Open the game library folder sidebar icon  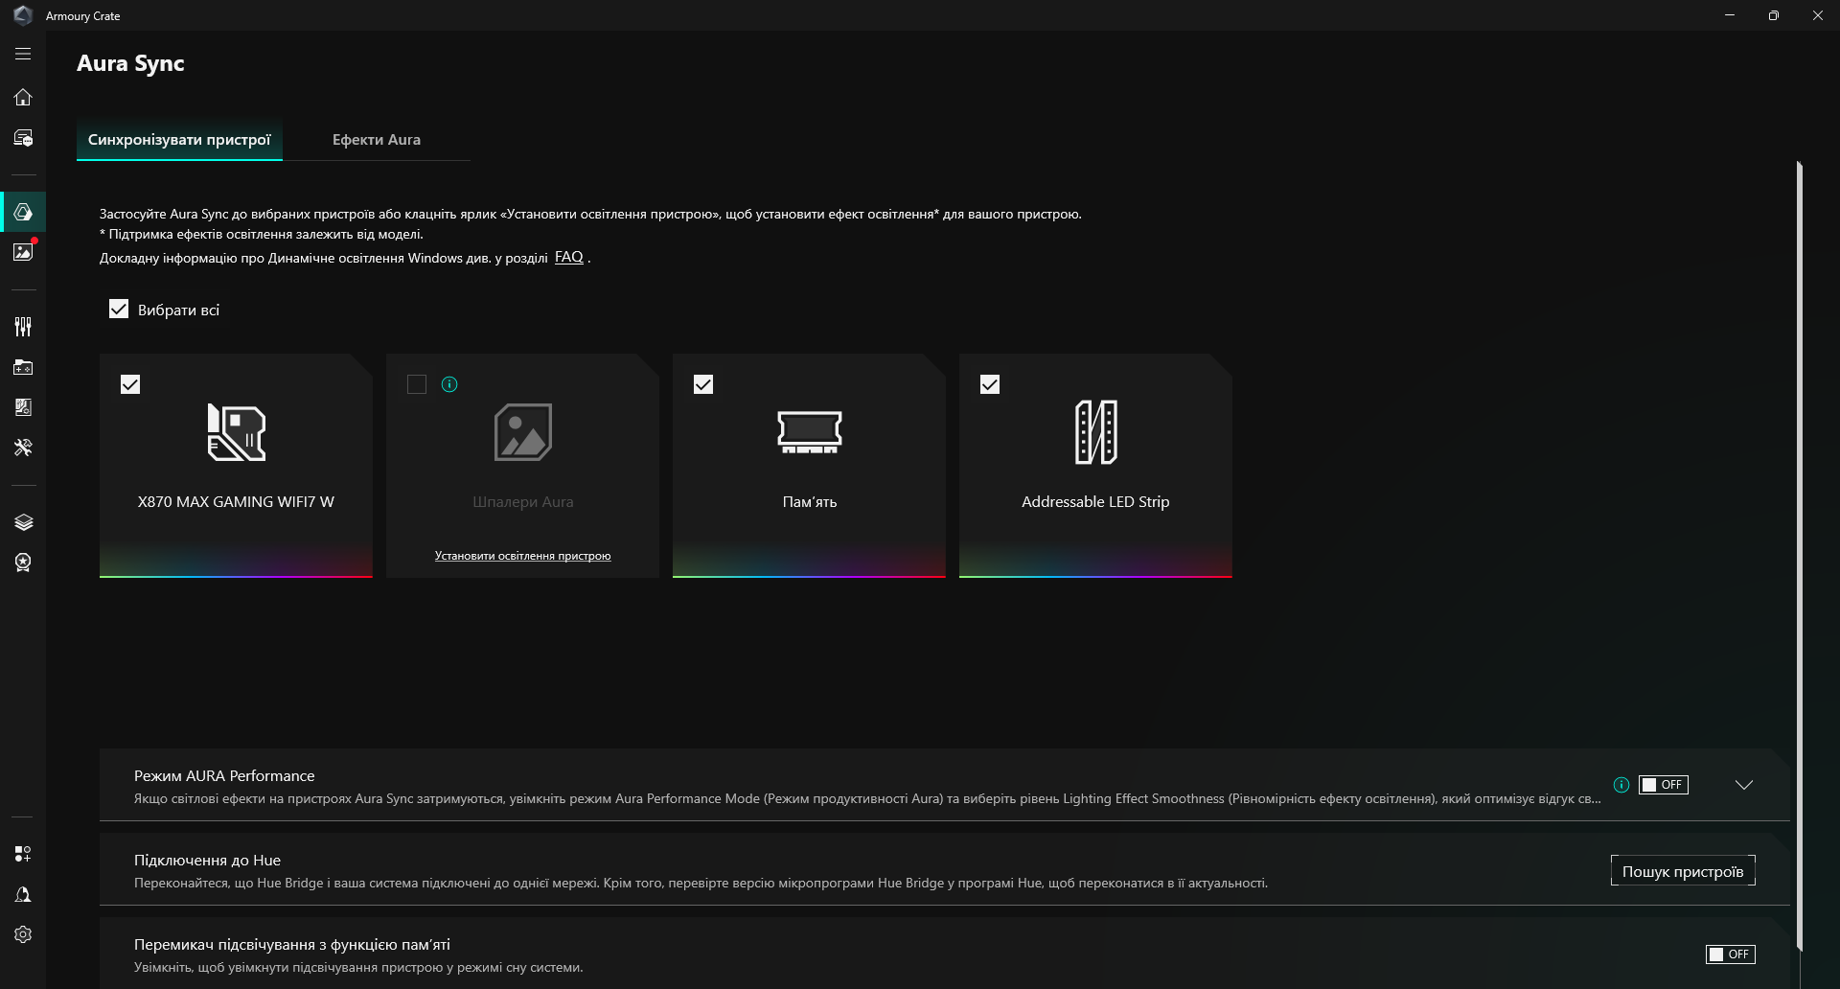click(x=23, y=367)
